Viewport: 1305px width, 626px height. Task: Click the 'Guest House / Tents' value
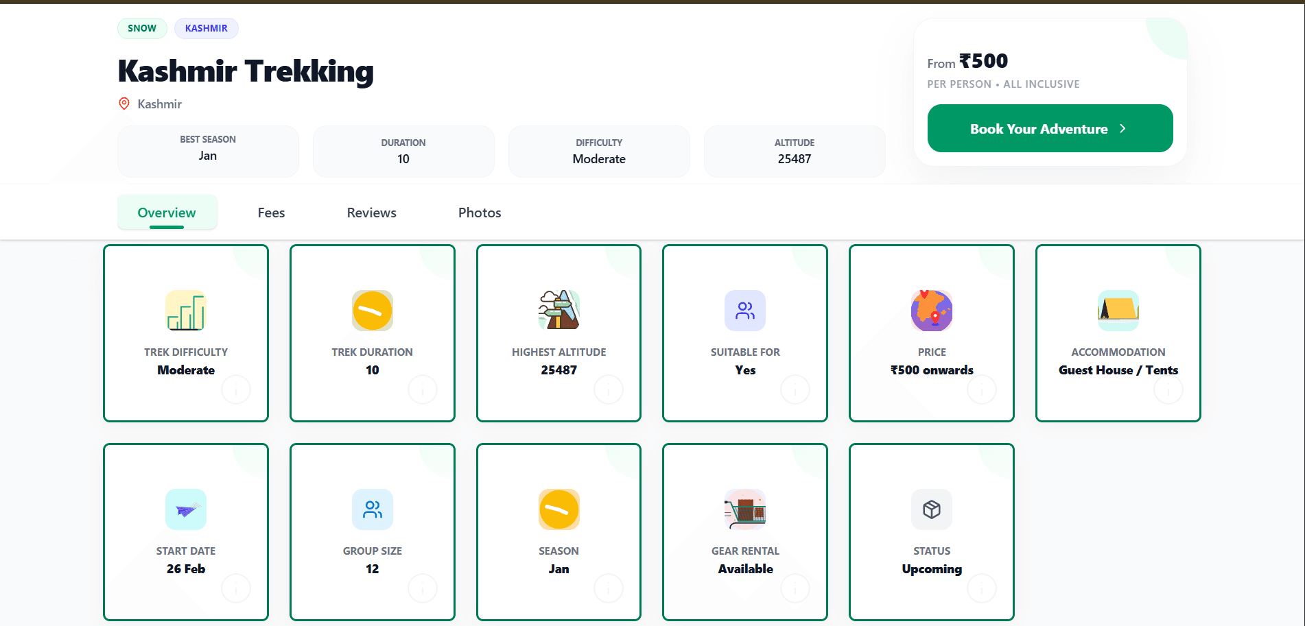[x=1118, y=370]
